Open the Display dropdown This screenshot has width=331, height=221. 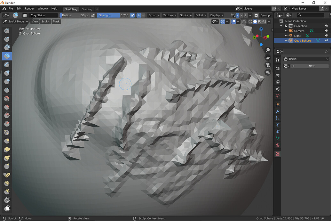(217, 15)
